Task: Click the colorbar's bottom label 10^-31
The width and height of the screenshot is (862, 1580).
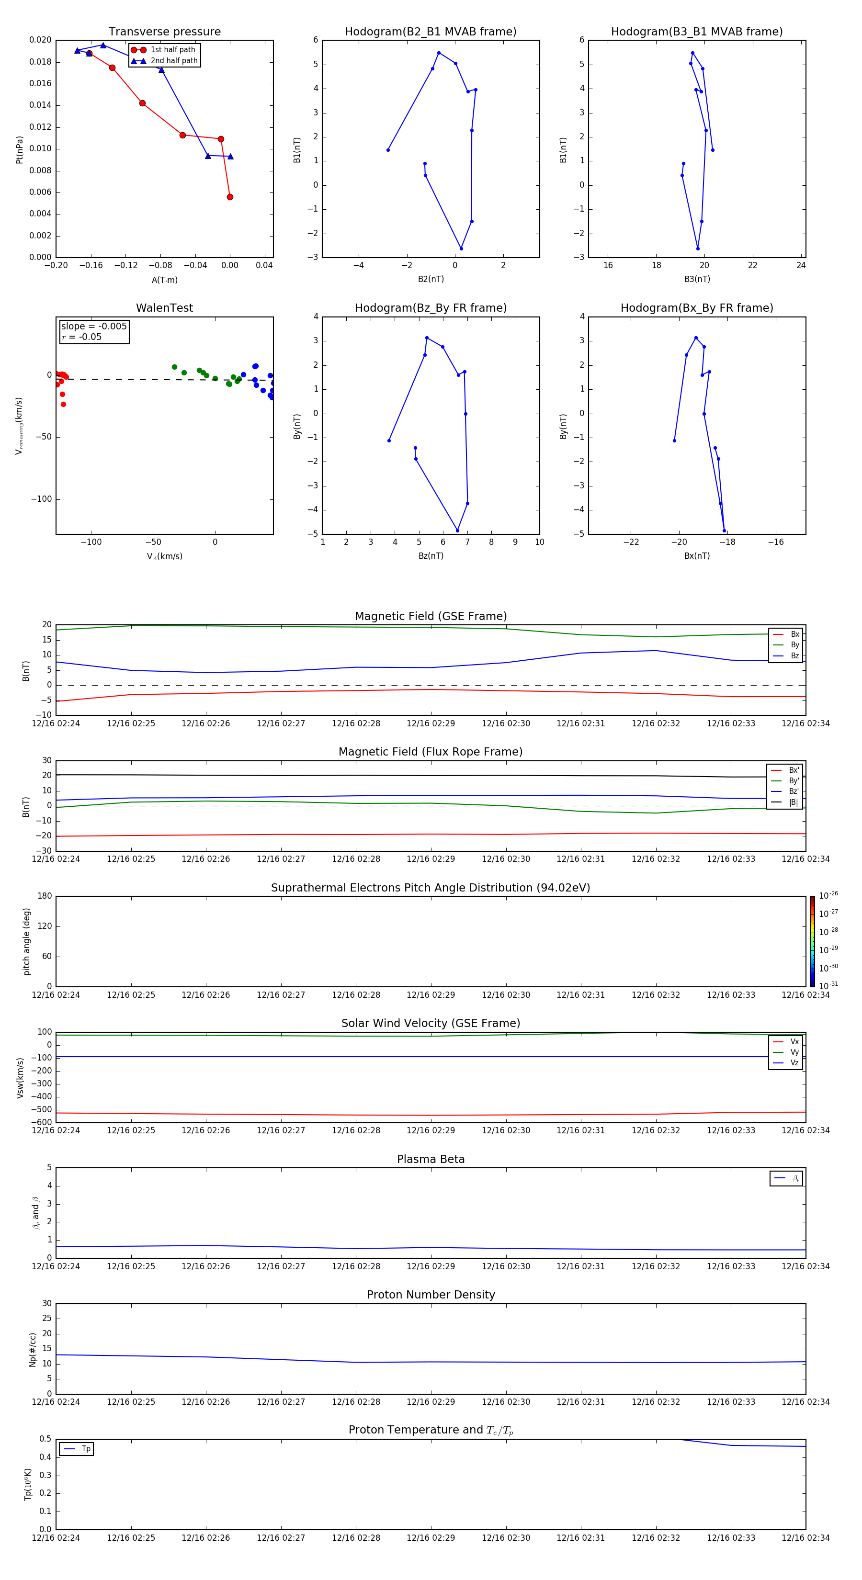Action: click(x=828, y=986)
